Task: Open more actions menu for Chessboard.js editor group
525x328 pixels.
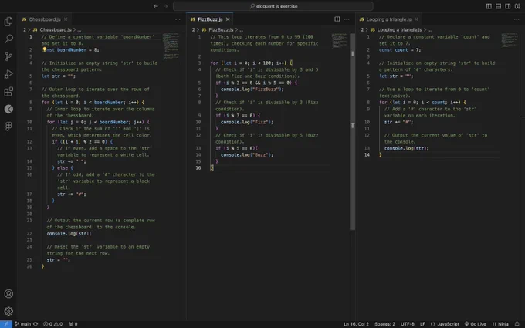Action: click(x=178, y=19)
